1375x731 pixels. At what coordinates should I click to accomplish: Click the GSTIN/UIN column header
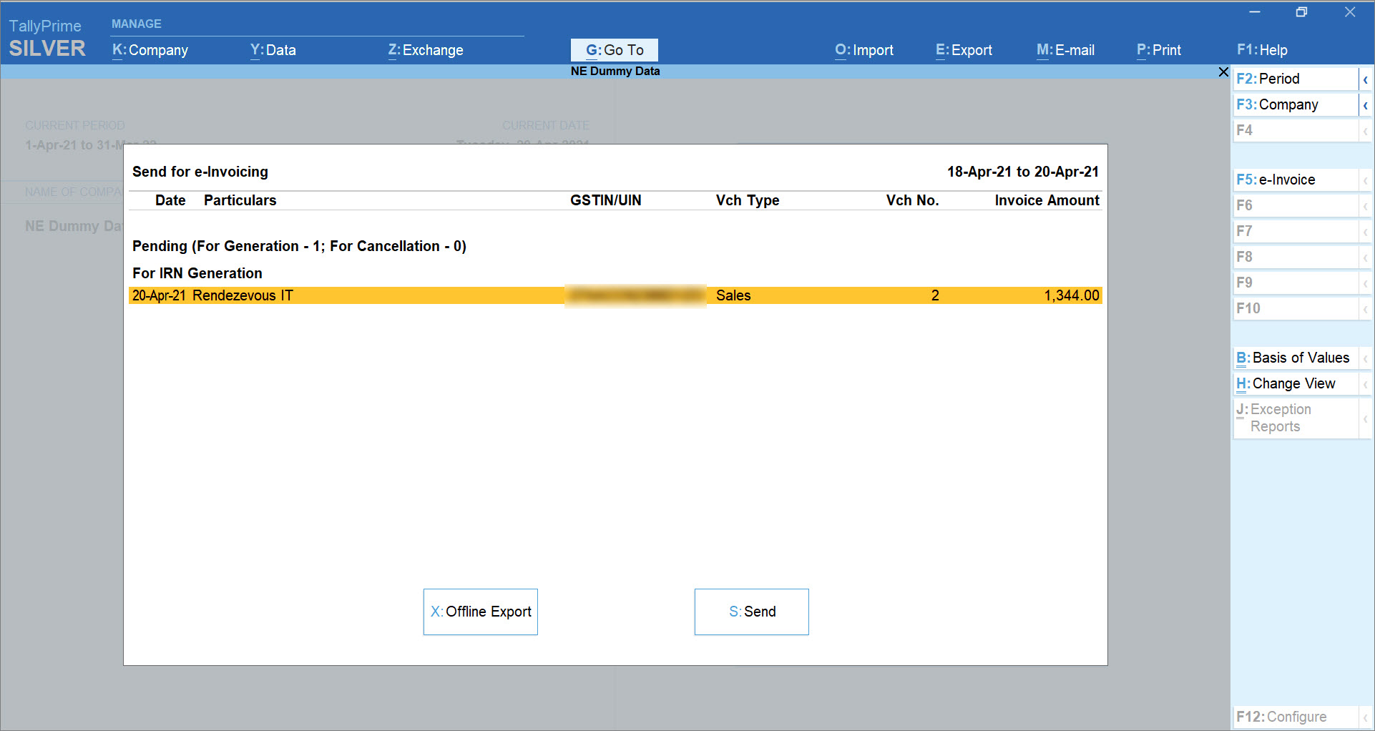pyautogui.click(x=606, y=200)
